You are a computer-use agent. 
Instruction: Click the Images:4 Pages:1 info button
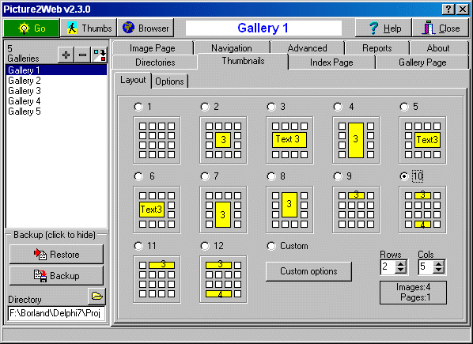pyautogui.click(x=413, y=293)
